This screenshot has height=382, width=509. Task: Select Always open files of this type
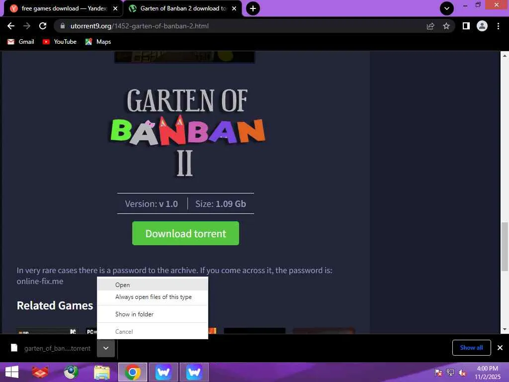tap(153, 297)
